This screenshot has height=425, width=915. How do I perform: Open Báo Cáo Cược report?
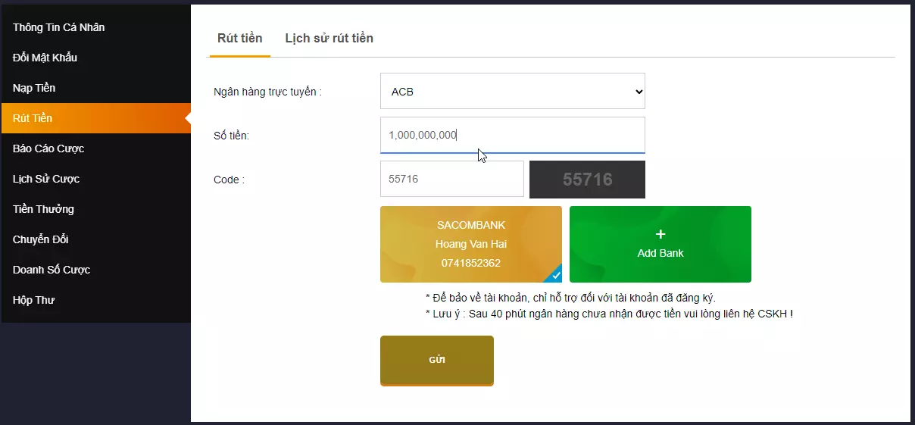(48, 148)
